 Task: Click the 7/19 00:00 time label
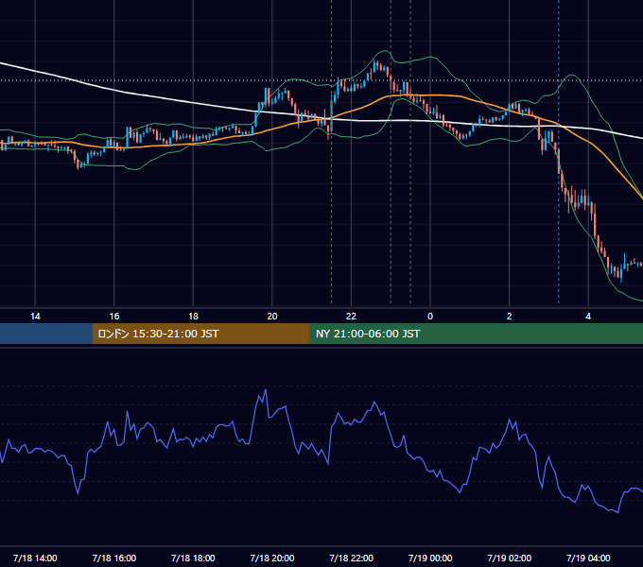tap(430, 558)
